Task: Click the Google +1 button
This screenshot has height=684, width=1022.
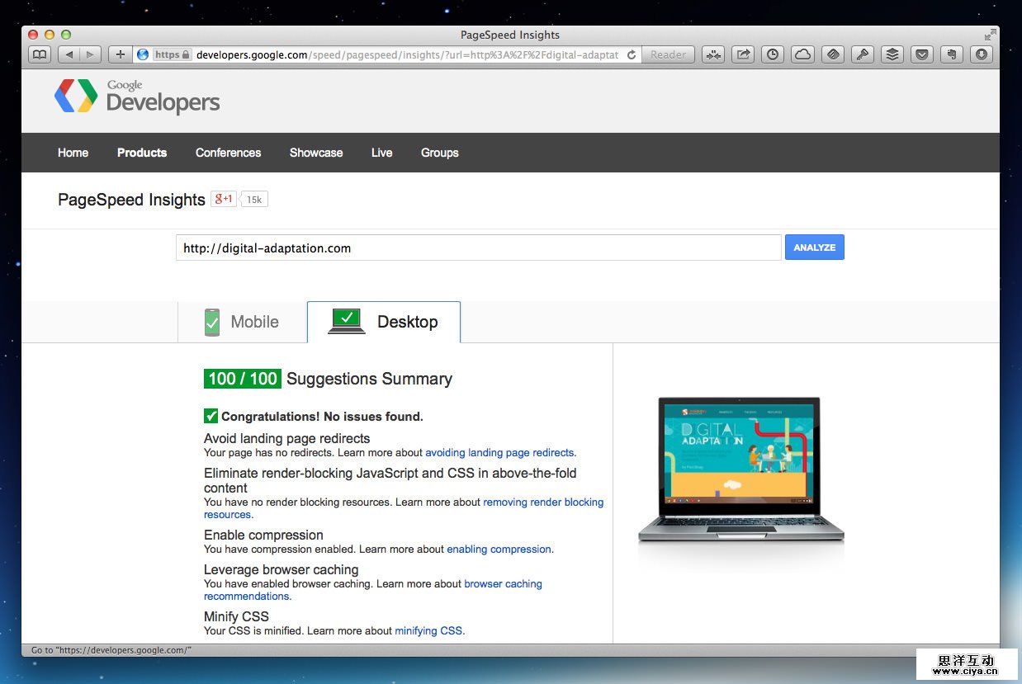Action: (x=223, y=199)
